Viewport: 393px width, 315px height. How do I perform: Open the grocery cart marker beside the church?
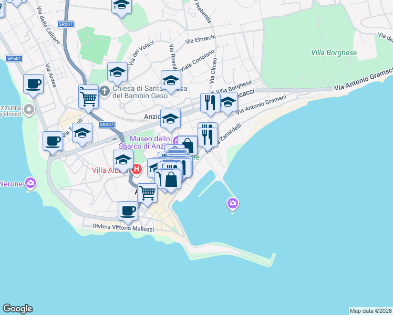[88, 100]
